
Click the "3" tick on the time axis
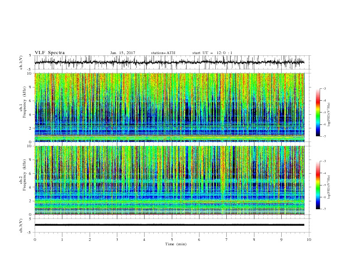coord(117,240)
